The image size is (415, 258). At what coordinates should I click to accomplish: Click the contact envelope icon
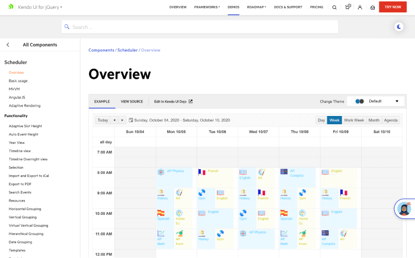(373, 7)
